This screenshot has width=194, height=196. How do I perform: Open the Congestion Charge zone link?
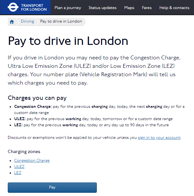pyautogui.click(x=32, y=160)
